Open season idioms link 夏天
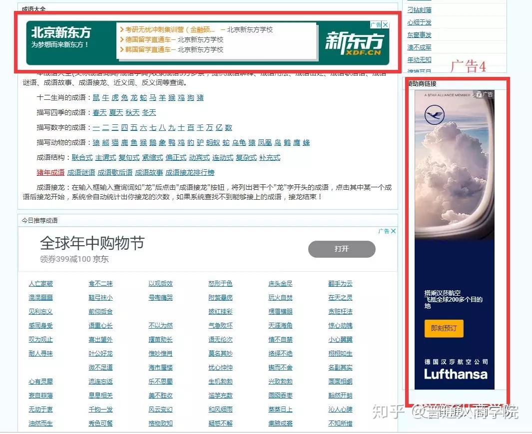 [116, 113]
